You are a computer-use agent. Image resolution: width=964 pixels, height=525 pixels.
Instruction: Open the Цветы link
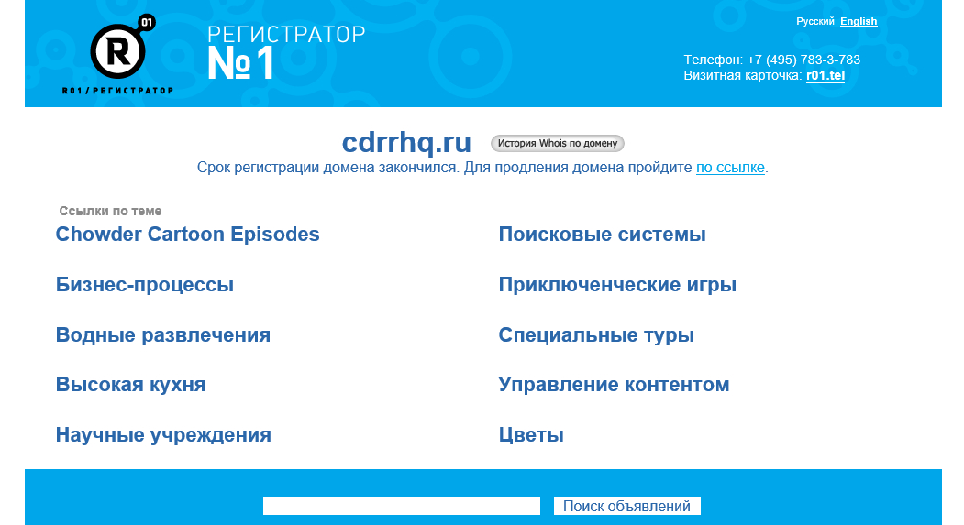531,434
